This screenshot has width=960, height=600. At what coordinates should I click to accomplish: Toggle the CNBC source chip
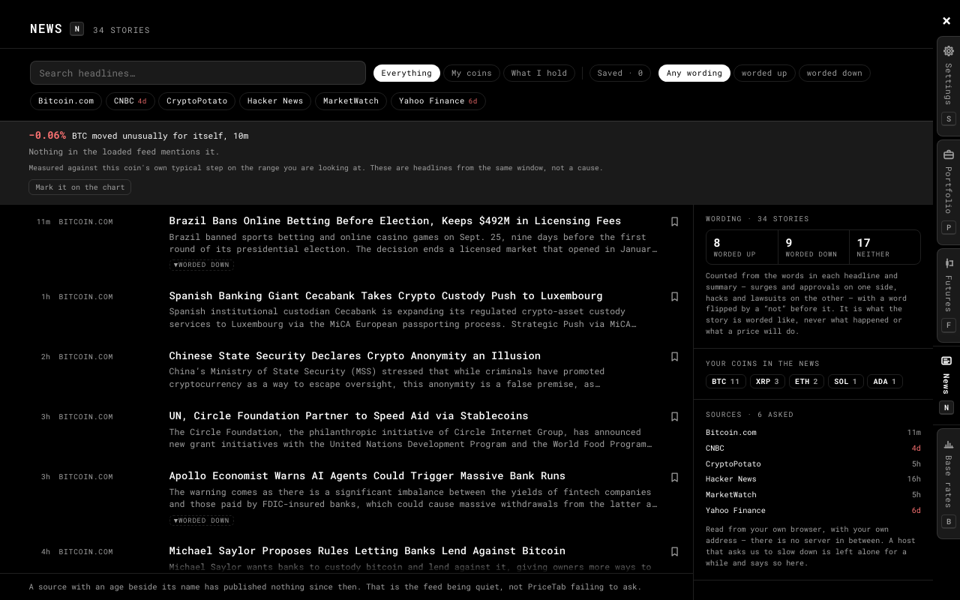pos(130,100)
